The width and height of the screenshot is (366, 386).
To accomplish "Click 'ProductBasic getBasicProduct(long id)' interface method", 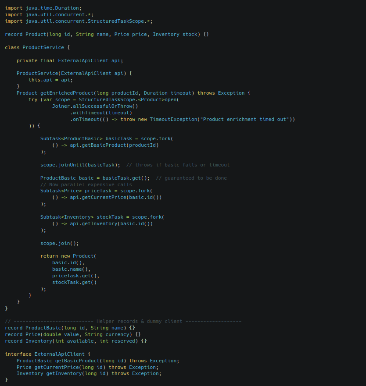I will pyautogui.click(x=71, y=361).
